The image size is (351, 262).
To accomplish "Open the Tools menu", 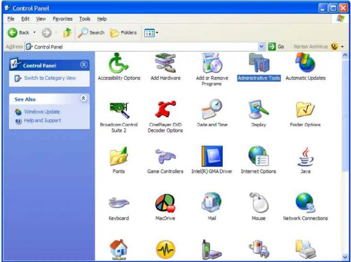I will point(84,19).
